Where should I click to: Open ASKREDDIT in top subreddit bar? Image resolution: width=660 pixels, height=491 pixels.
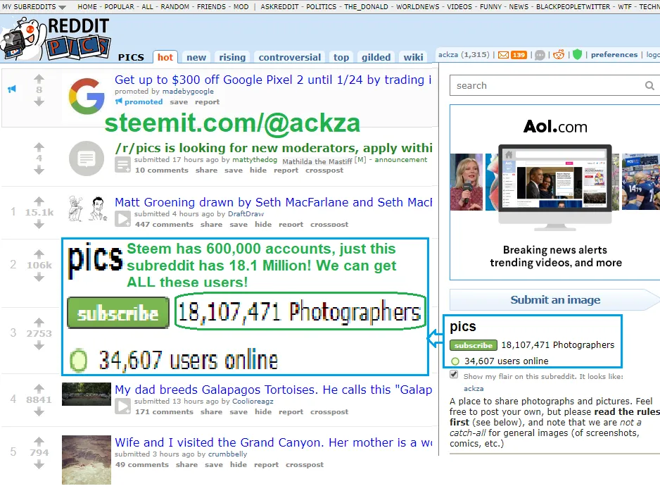tap(279, 7)
